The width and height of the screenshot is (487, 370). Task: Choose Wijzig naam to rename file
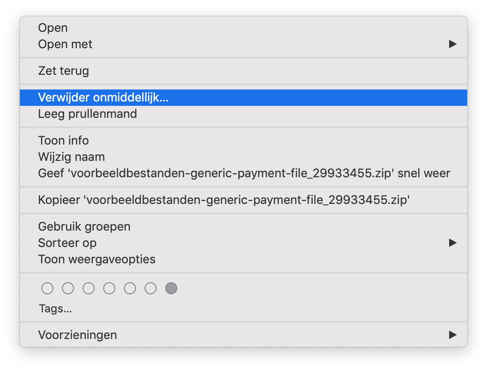click(243, 157)
